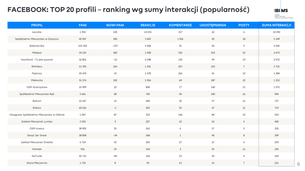305x171 pixels.
Task: Click Mlekpol's shares value 210
Action: 213,53
